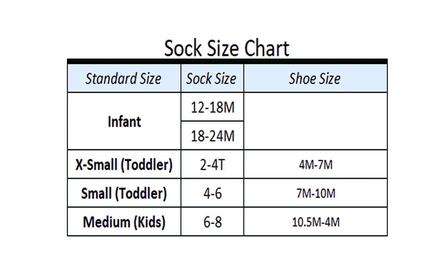Click the 2-4T sock size cell

212,165
